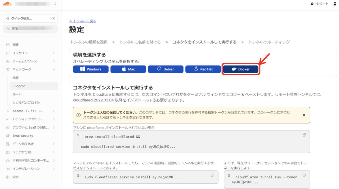Click the warning icon in token banner

click(x=78, y=115)
